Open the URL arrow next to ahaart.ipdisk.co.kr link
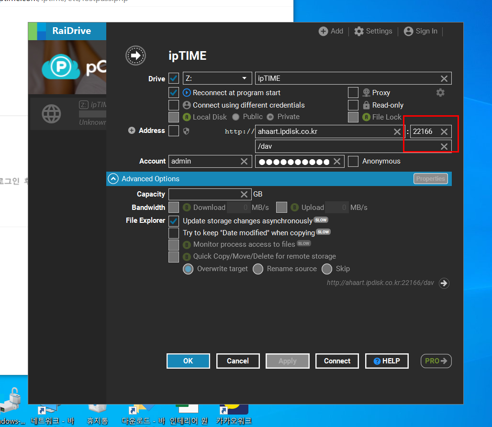The height and width of the screenshot is (427, 492). 444,283
